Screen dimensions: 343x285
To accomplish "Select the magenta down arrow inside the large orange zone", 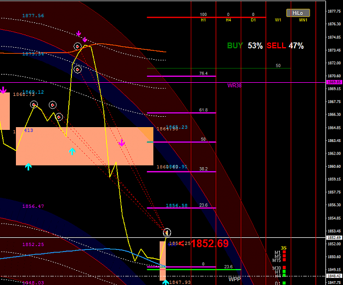I will click(122, 143).
